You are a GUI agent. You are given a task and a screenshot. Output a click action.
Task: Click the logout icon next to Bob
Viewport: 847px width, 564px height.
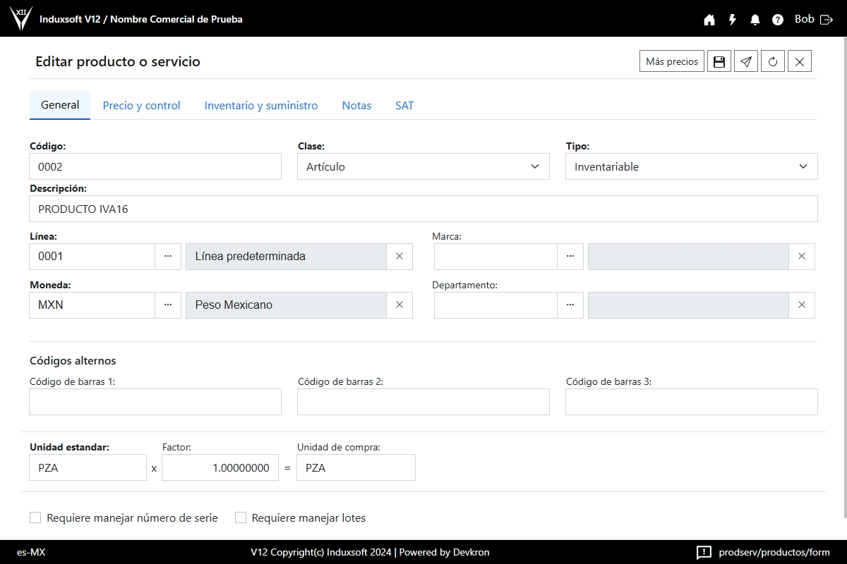827,20
